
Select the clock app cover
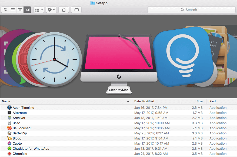55,59
